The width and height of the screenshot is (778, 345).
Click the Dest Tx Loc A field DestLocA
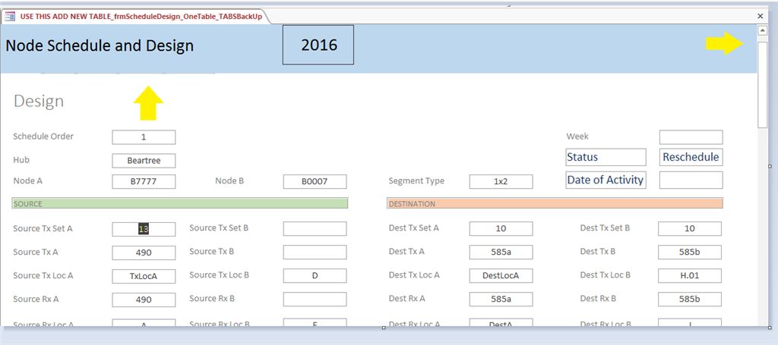pos(501,275)
